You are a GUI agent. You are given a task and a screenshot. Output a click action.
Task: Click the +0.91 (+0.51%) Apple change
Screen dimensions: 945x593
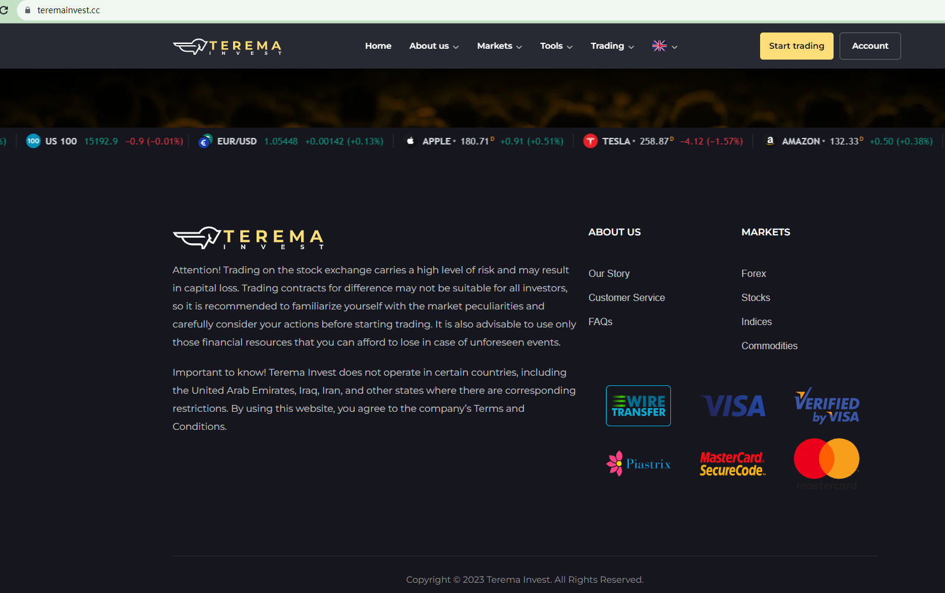(x=532, y=141)
